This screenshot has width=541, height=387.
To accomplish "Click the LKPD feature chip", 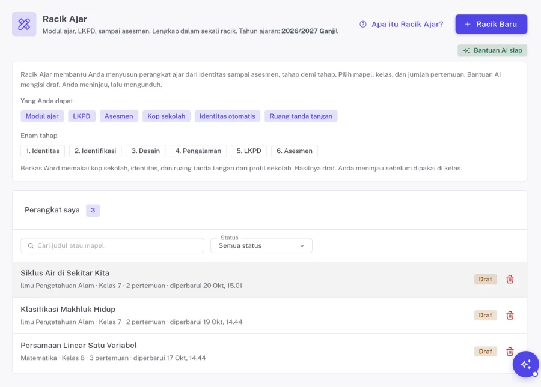I will 81,116.
